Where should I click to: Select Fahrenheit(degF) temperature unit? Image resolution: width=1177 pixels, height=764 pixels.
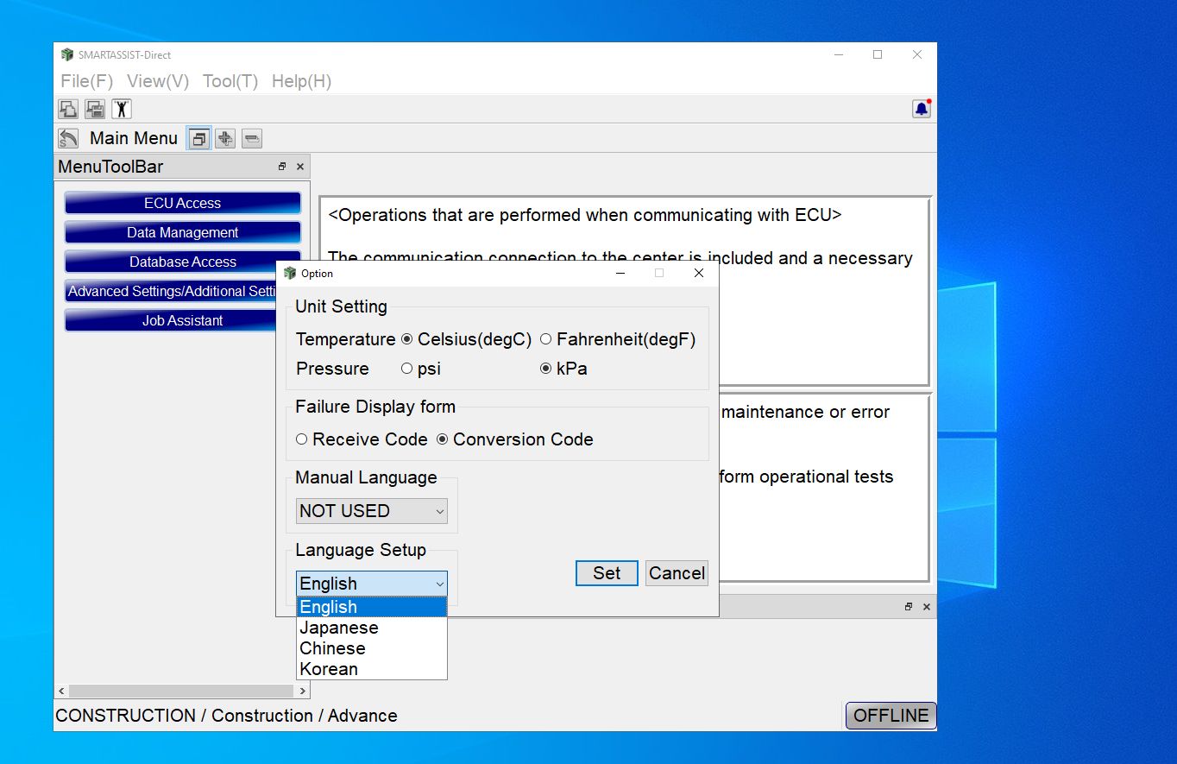[546, 339]
